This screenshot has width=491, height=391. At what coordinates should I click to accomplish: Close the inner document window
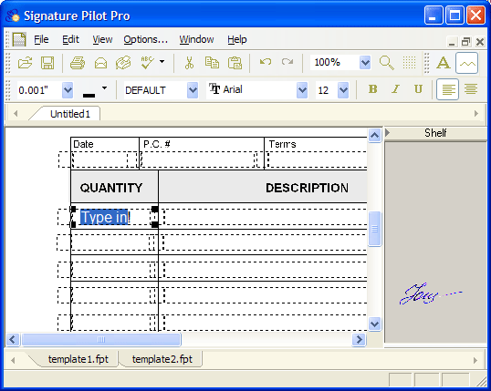(480, 42)
